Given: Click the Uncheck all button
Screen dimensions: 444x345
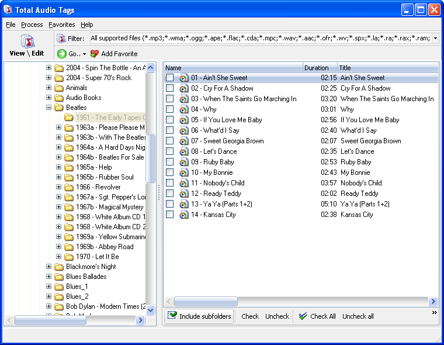Looking at the screenshot, I should (x=358, y=316).
